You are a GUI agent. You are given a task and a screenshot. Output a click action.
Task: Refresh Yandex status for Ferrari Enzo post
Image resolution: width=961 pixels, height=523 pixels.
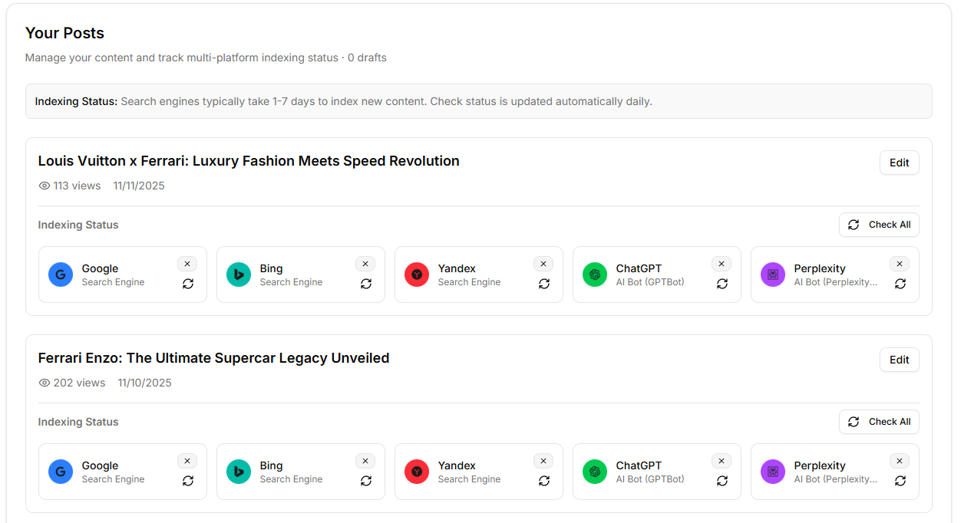point(544,481)
